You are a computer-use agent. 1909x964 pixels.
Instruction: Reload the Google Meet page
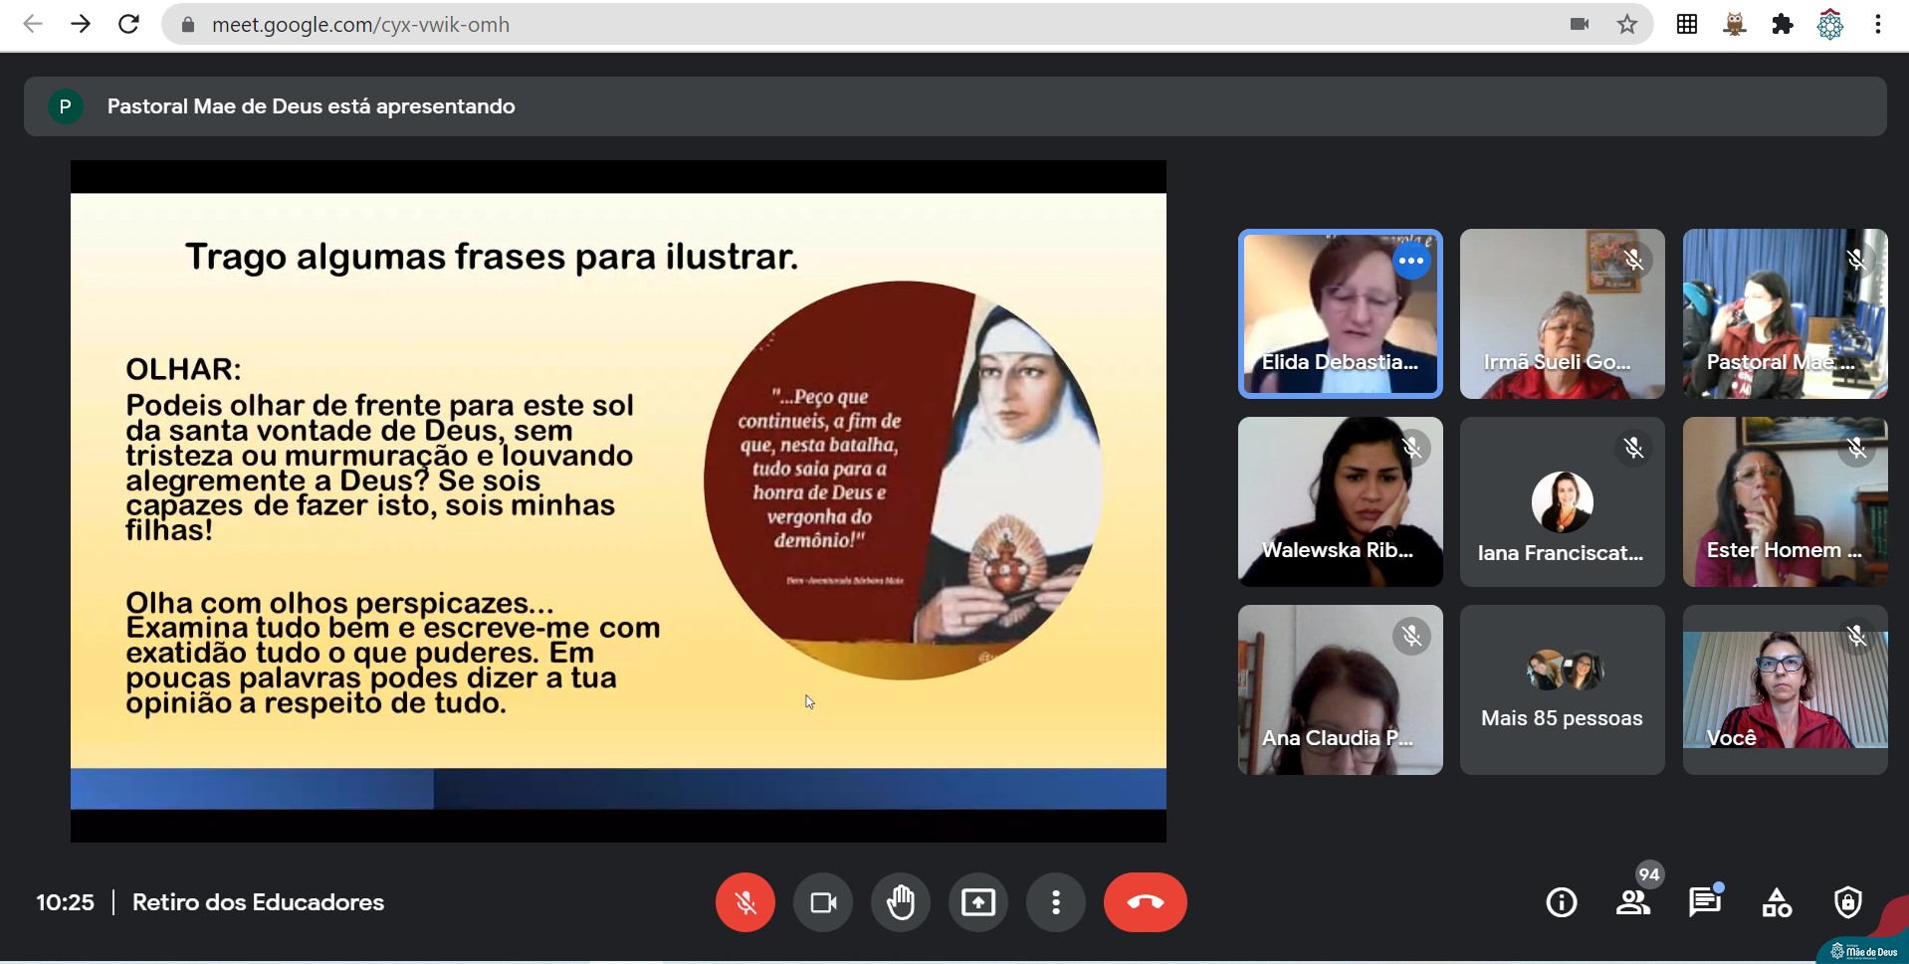click(128, 24)
